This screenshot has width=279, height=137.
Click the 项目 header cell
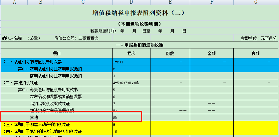click(x=57, y=53)
